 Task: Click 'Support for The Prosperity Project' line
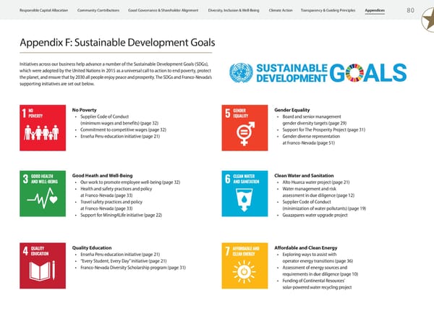(x=323, y=130)
